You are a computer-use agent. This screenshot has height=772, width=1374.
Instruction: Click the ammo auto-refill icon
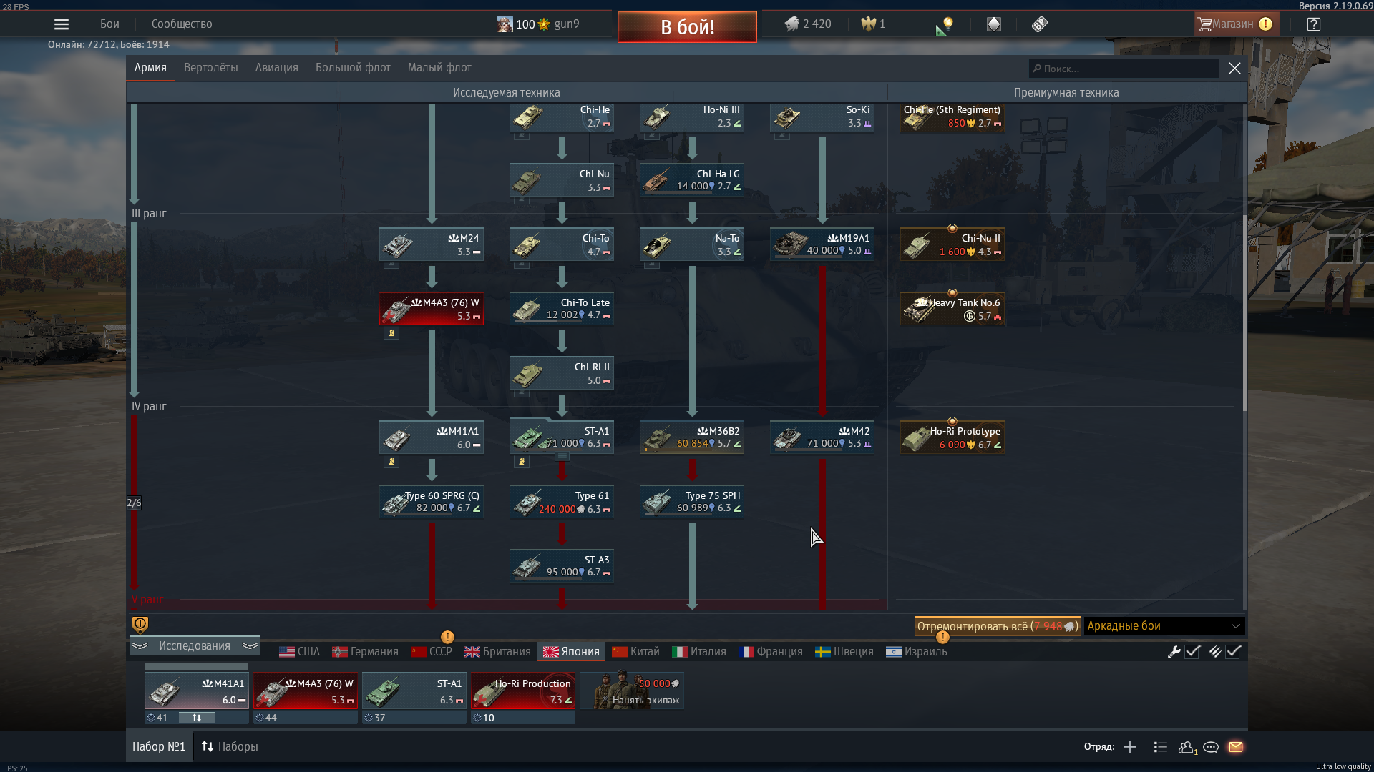[x=1214, y=652]
